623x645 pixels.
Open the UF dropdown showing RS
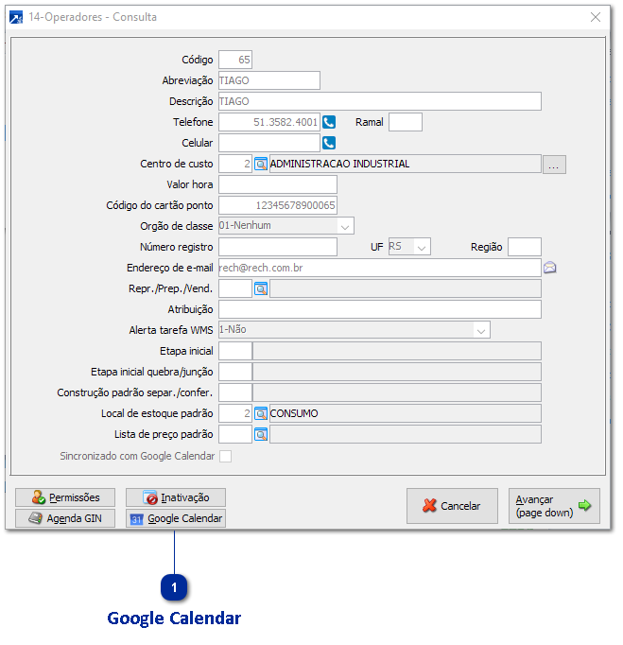click(x=422, y=247)
